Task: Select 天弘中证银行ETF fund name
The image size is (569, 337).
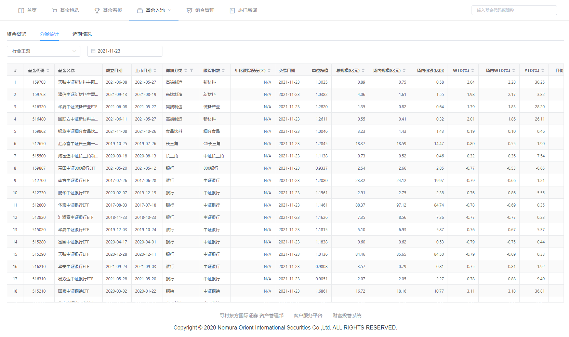Action: click(x=74, y=254)
